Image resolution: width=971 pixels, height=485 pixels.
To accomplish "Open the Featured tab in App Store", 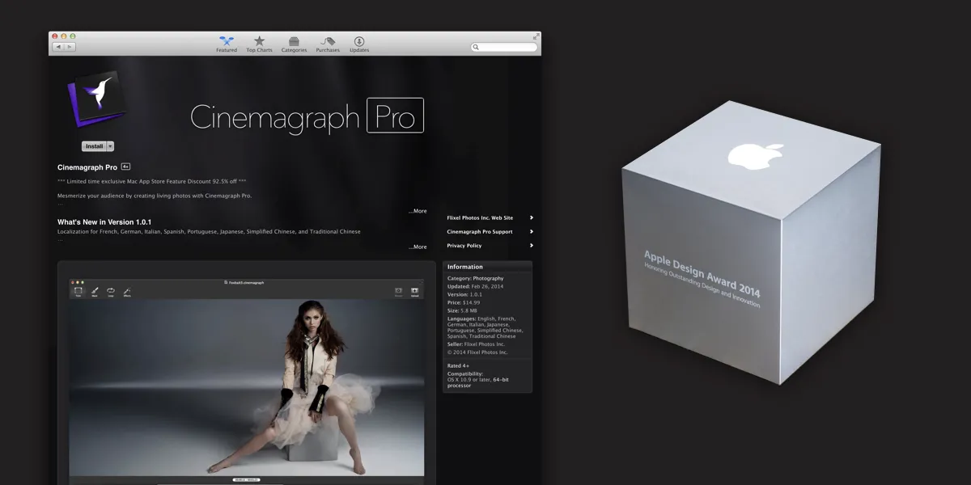I will tap(227, 44).
